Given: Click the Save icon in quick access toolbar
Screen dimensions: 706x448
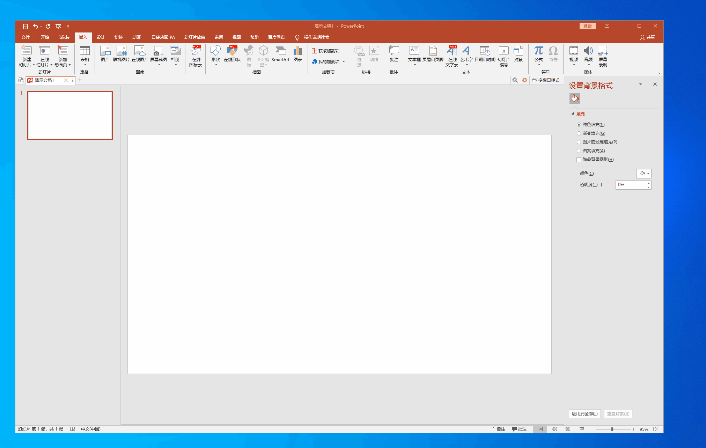Looking at the screenshot, I should coord(25,26).
